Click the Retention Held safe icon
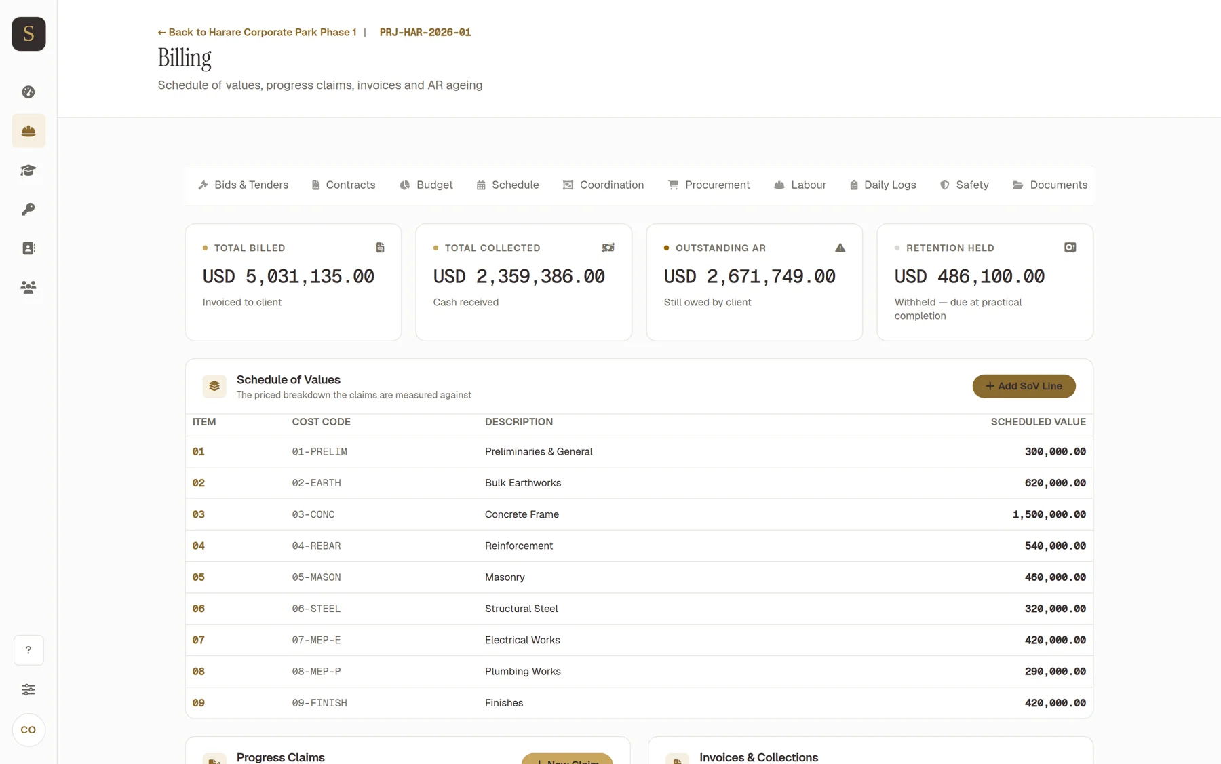This screenshot has height=764, width=1221. pyautogui.click(x=1070, y=248)
